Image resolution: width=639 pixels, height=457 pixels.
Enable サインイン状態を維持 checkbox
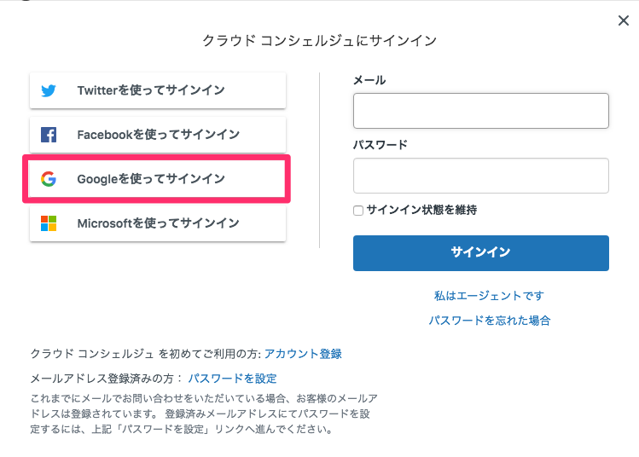pyautogui.click(x=358, y=211)
